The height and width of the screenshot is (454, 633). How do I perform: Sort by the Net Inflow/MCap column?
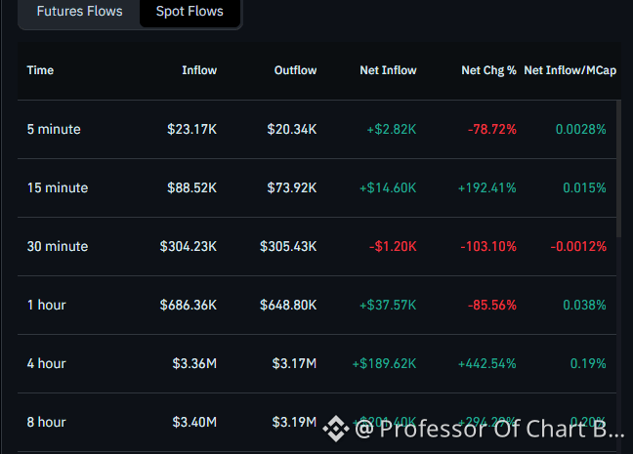tap(570, 70)
